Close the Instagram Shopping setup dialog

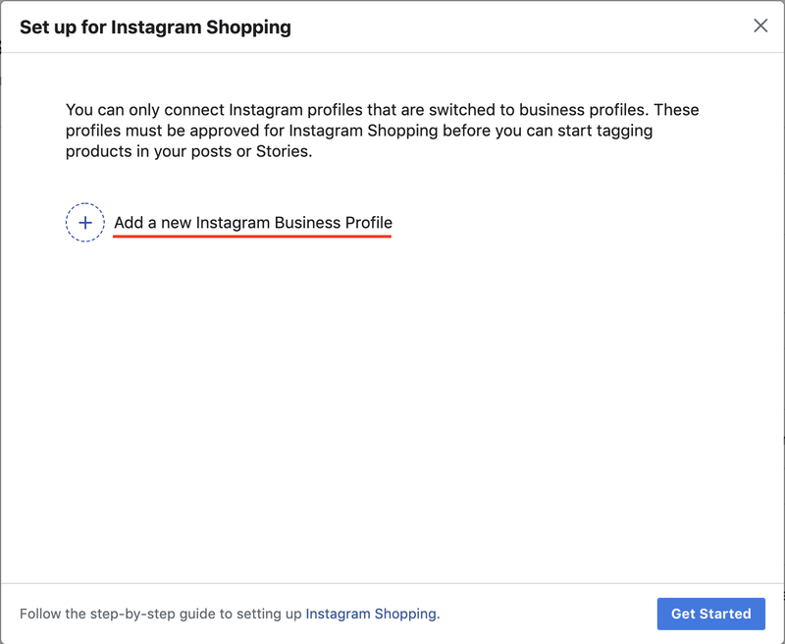coord(760,26)
